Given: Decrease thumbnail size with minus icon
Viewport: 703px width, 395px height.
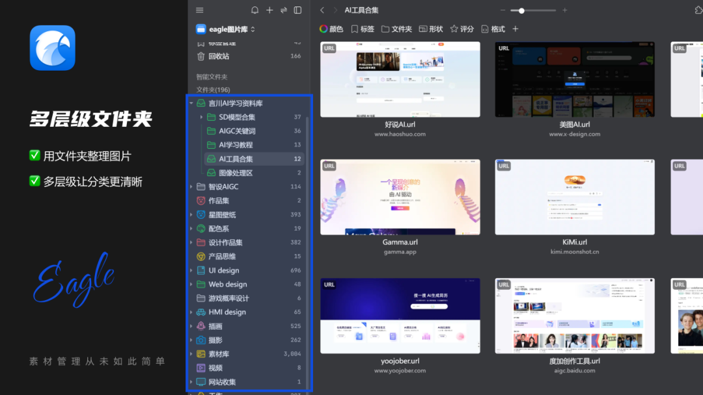Looking at the screenshot, I should [x=503, y=10].
